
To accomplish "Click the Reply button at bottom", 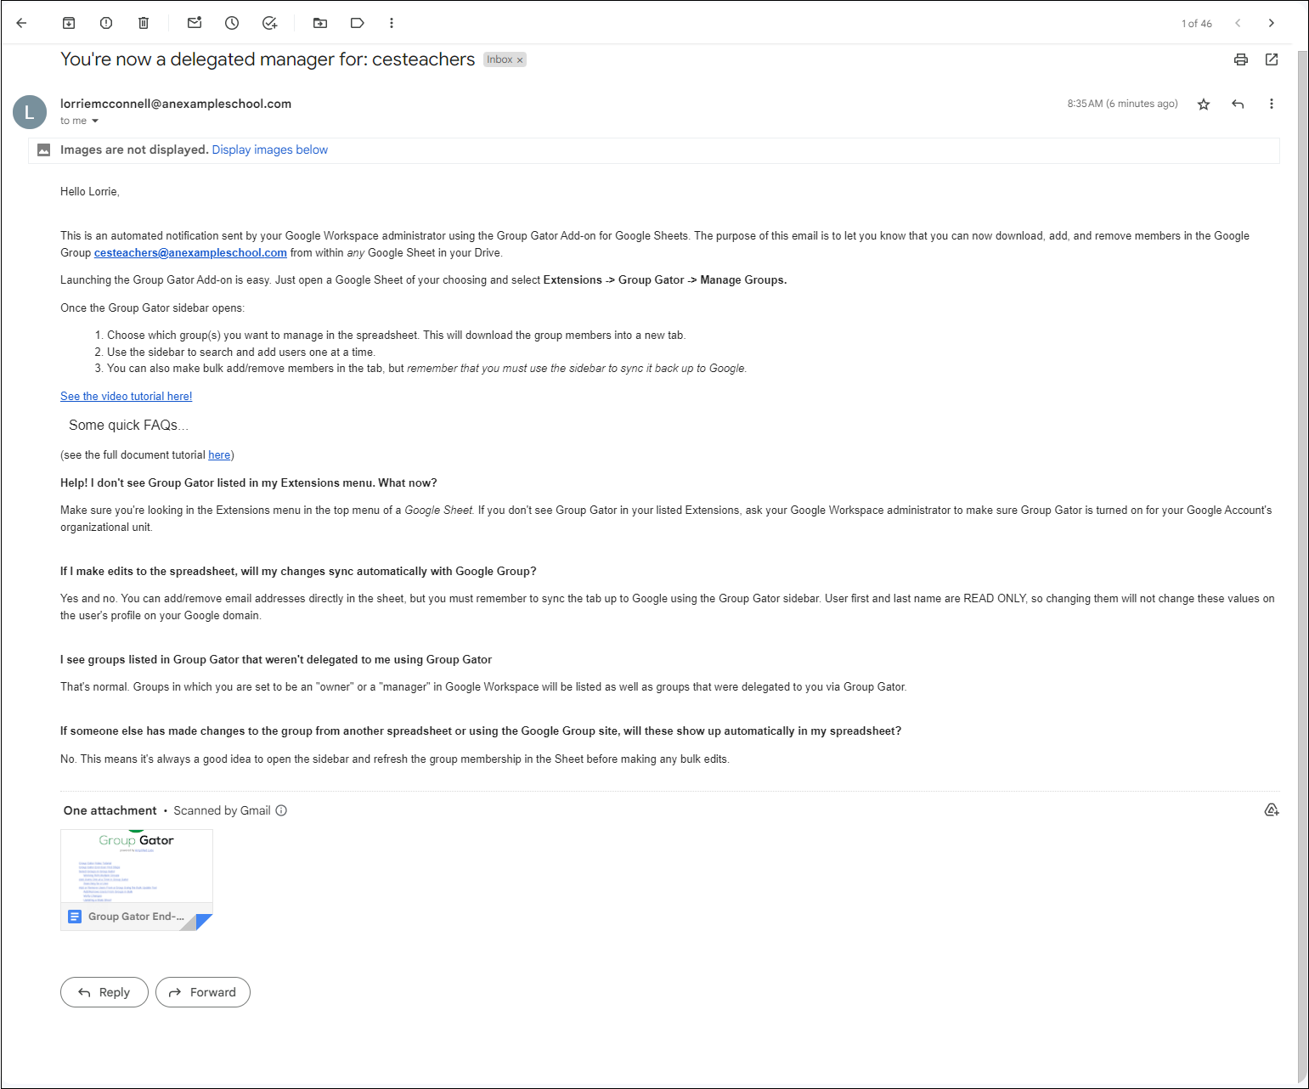I will point(104,992).
